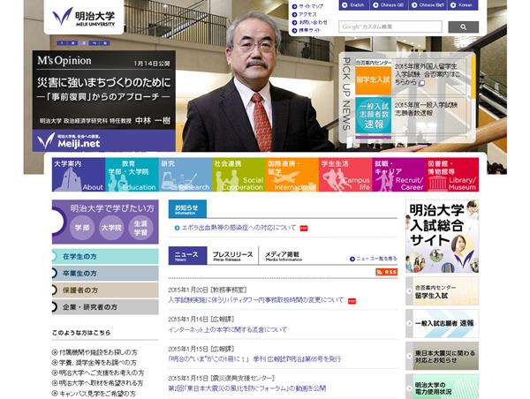
Task: Click the 学部 circle button
Action: 82,228
